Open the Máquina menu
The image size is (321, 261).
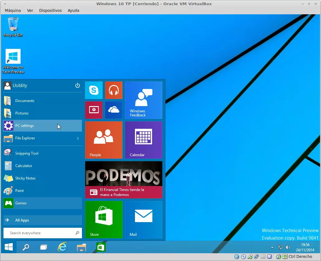[x=13, y=10]
